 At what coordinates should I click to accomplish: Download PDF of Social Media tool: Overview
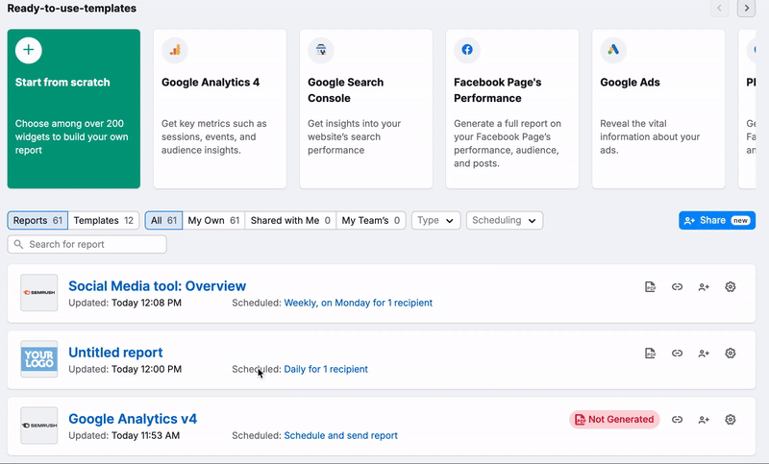651,287
